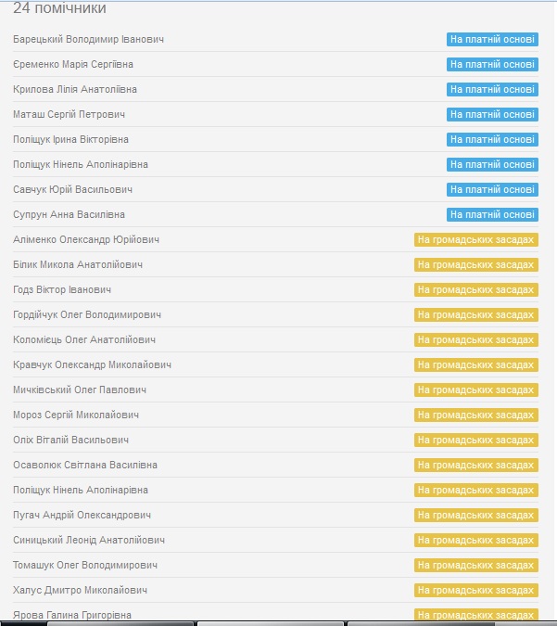Viewport: 557px width, 626px height.
Task: Click Єременко Марія Сергіївна's name
Action: [73, 64]
